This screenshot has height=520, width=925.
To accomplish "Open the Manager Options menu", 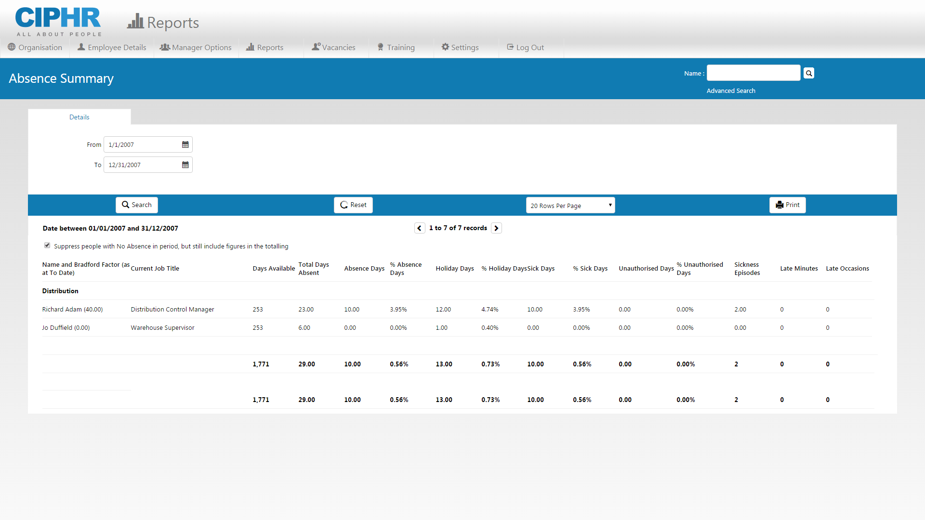I will click(196, 47).
